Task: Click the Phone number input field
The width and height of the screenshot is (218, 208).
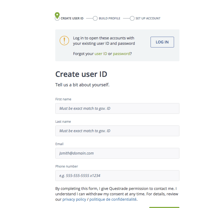Action: (x=117, y=176)
